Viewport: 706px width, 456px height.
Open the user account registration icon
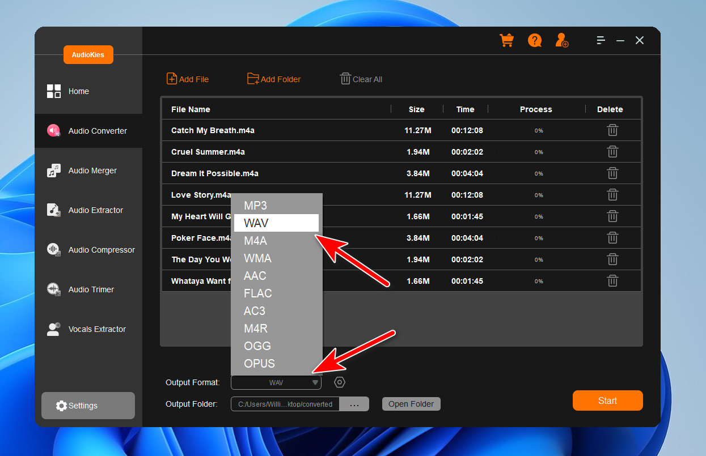point(560,40)
